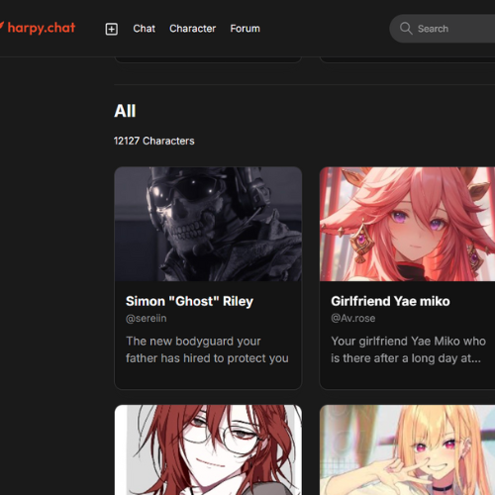Click the 12127 Characters count text
Image resolution: width=495 pixels, height=495 pixels.
pyautogui.click(x=154, y=141)
